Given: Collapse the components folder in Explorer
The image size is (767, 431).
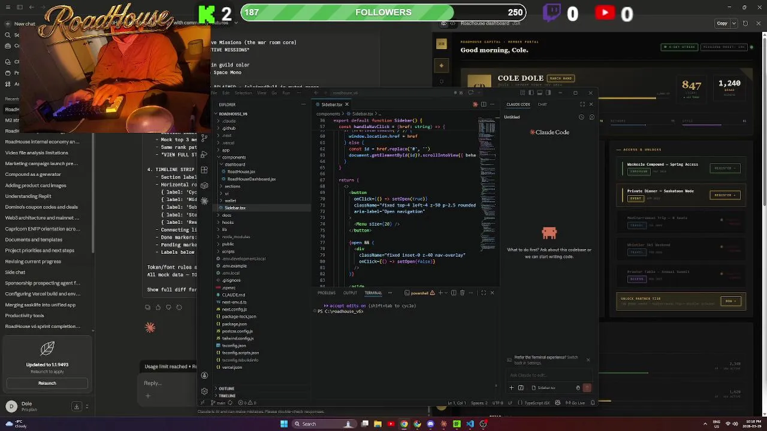Looking at the screenshot, I should click(x=261, y=157).
